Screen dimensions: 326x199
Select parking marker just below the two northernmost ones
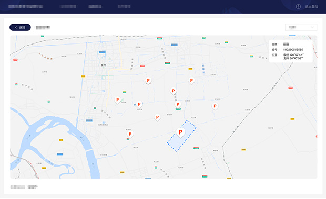coord(173,91)
